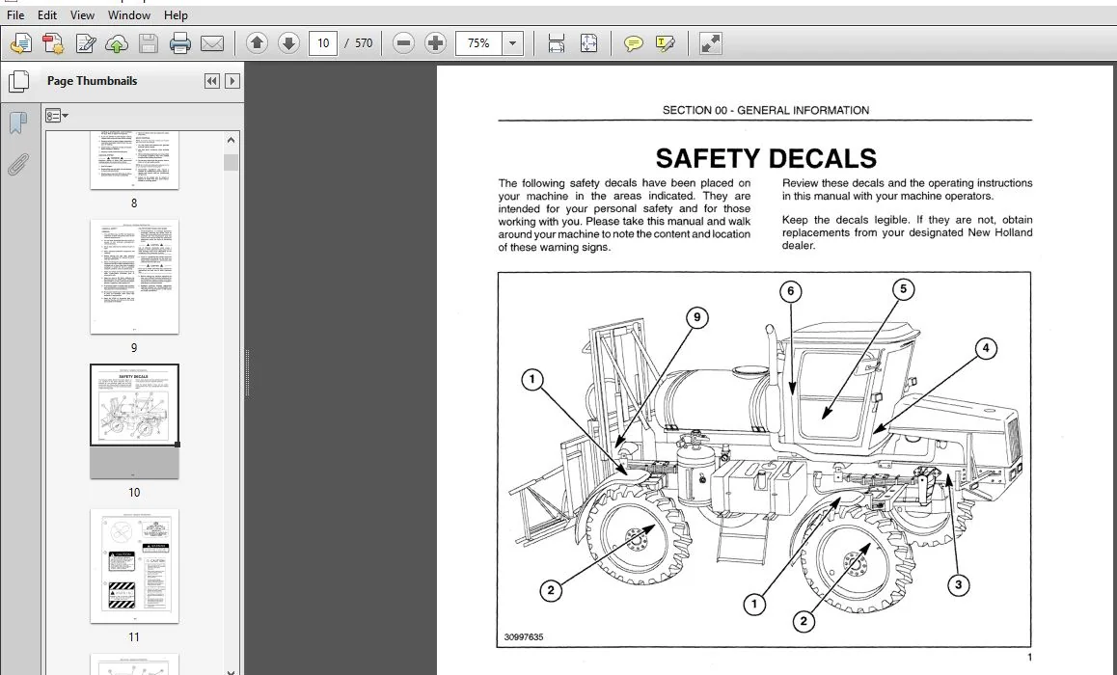1117x675 pixels.
Task: Open the View menu
Action: click(82, 15)
